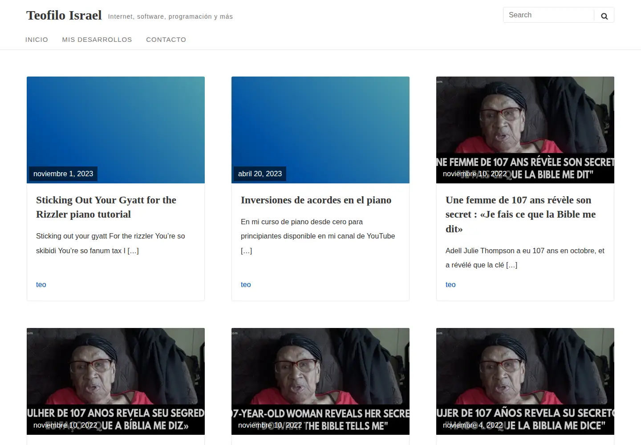Open the CONTACTO menu item

click(x=166, y=40)
